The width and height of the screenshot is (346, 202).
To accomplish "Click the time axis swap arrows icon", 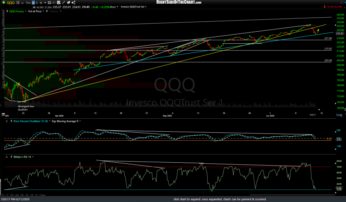I will (3, 114).
